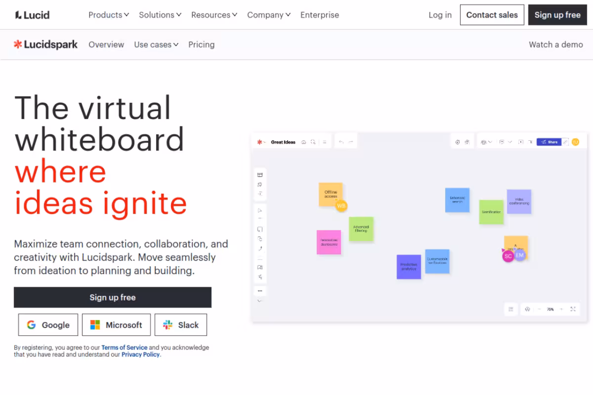Image resolution: width=593 pixels, height=395 pixels.
Task: Expand the chevron beside the collaborators icon
Action: [490, 142]
